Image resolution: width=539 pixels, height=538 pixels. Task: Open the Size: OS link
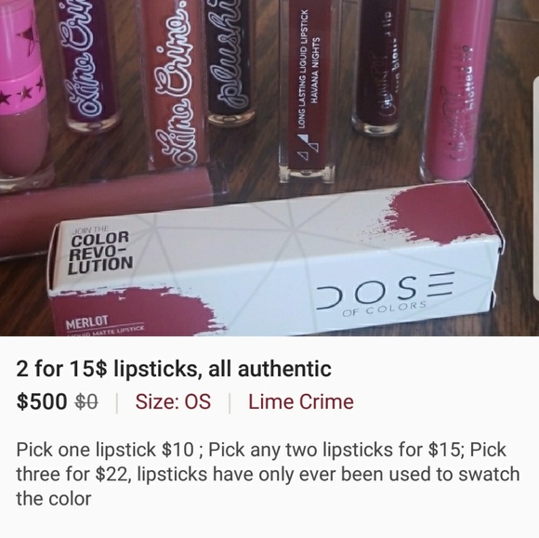[173, 401]
